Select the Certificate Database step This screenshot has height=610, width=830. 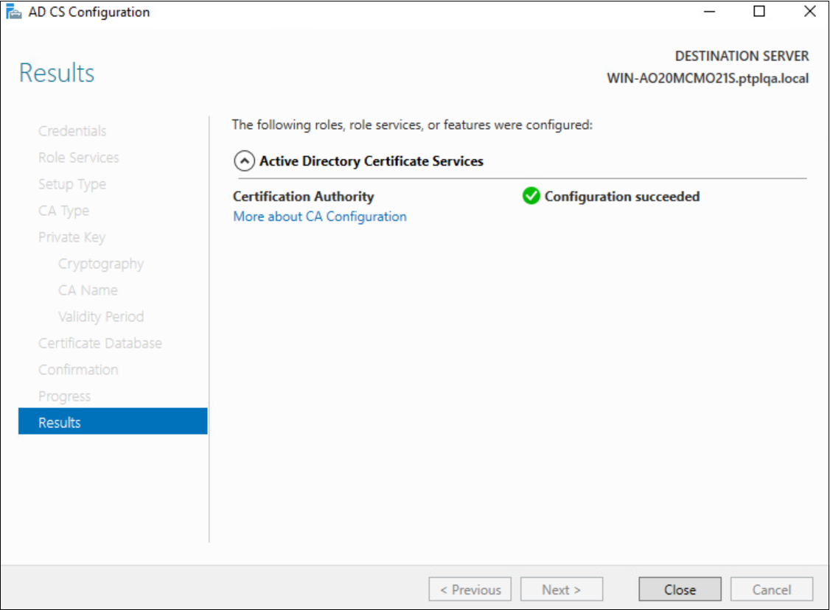coord(100,343)
